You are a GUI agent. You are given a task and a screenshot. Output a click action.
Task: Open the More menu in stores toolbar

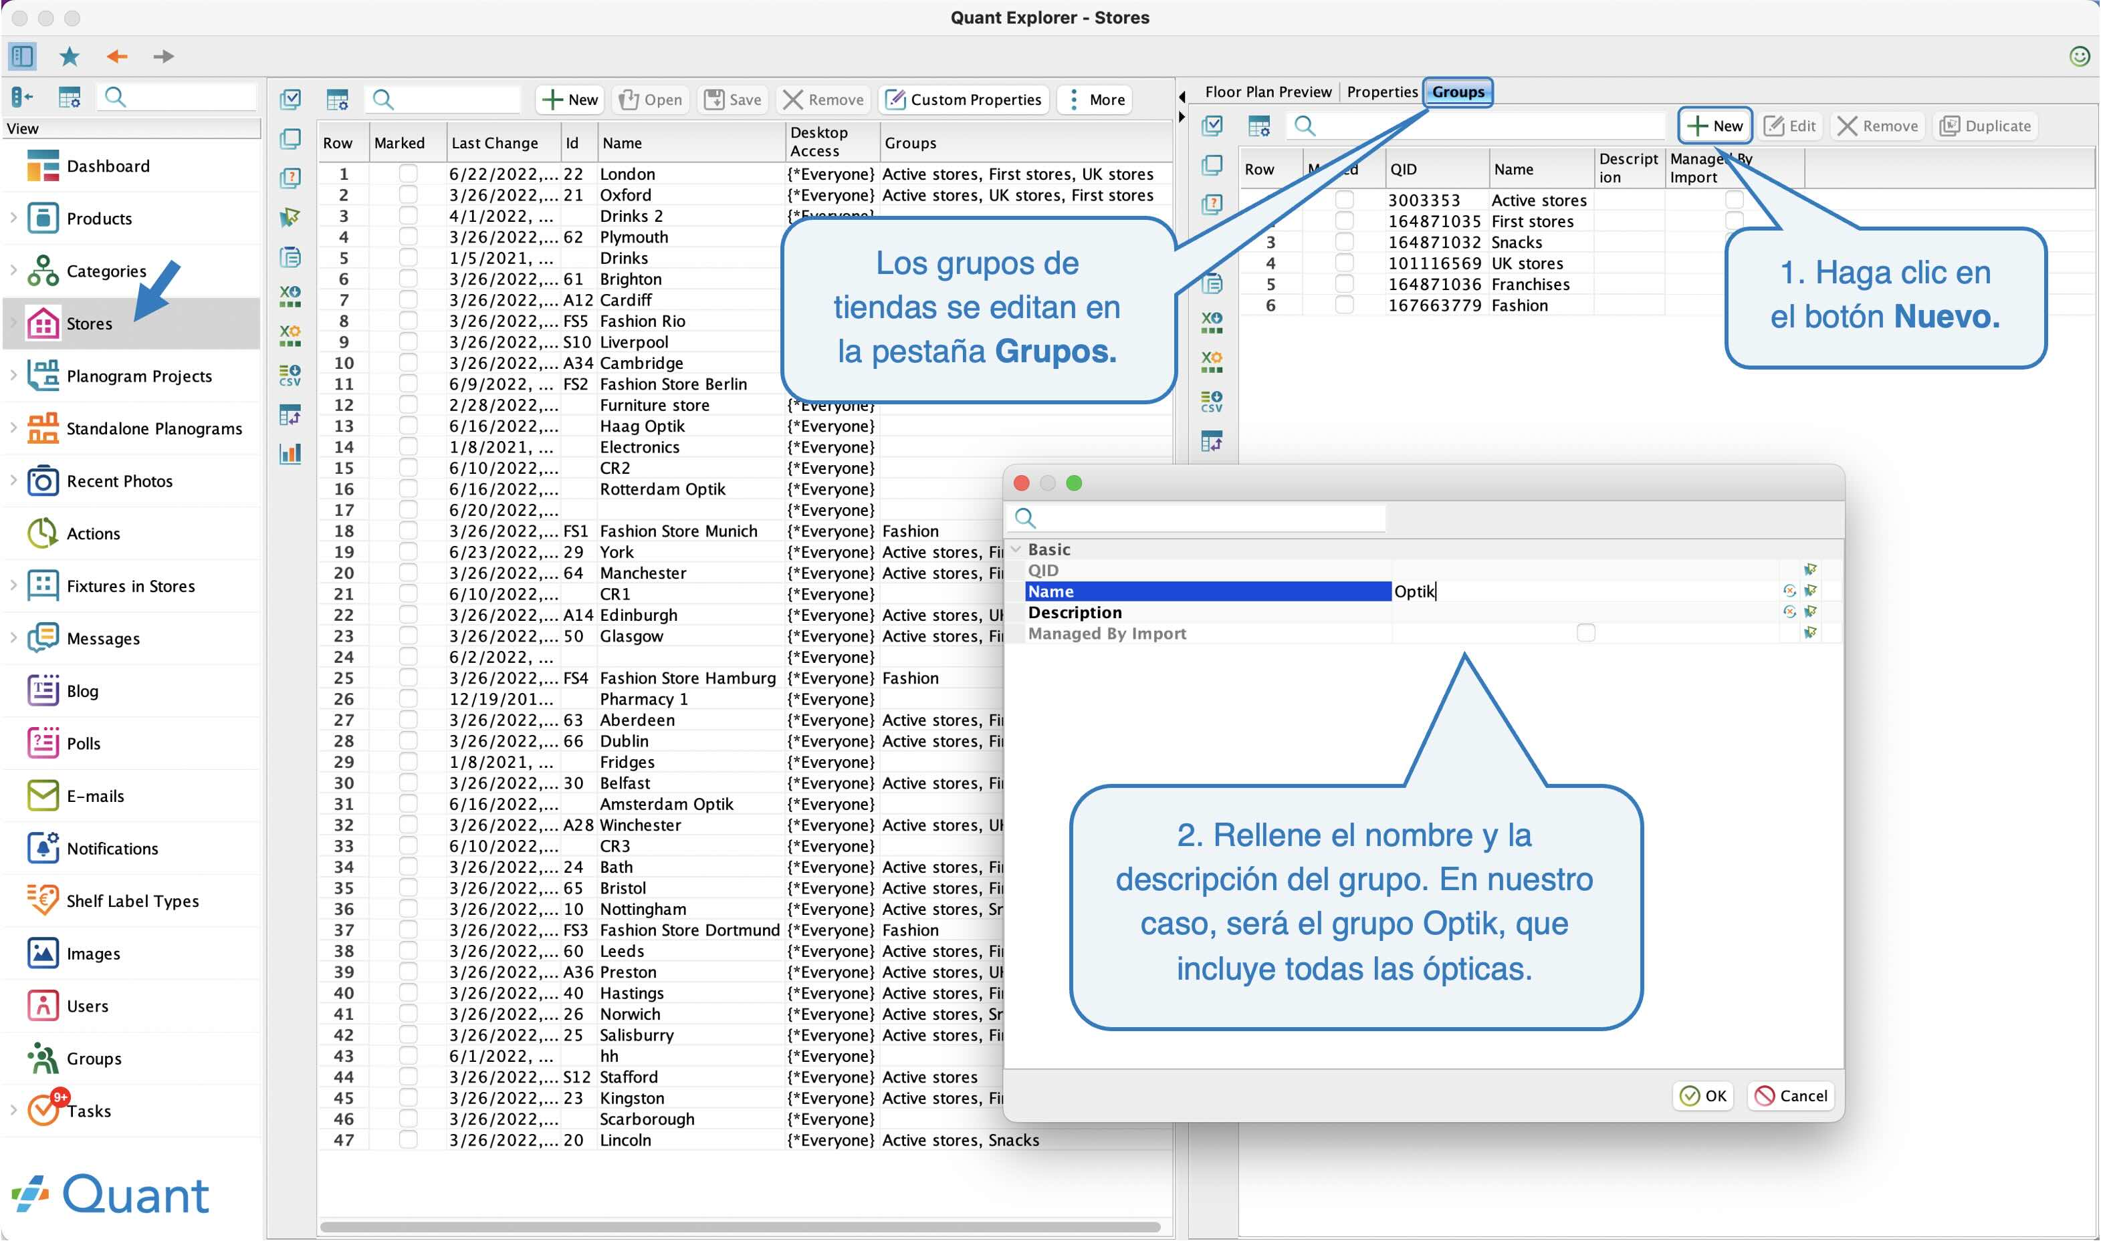tap(1095, 100)
